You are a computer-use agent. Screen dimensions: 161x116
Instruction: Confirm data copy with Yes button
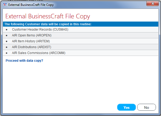coord(126,107)
